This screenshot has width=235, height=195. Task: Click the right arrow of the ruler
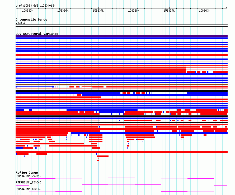(227, 8)
